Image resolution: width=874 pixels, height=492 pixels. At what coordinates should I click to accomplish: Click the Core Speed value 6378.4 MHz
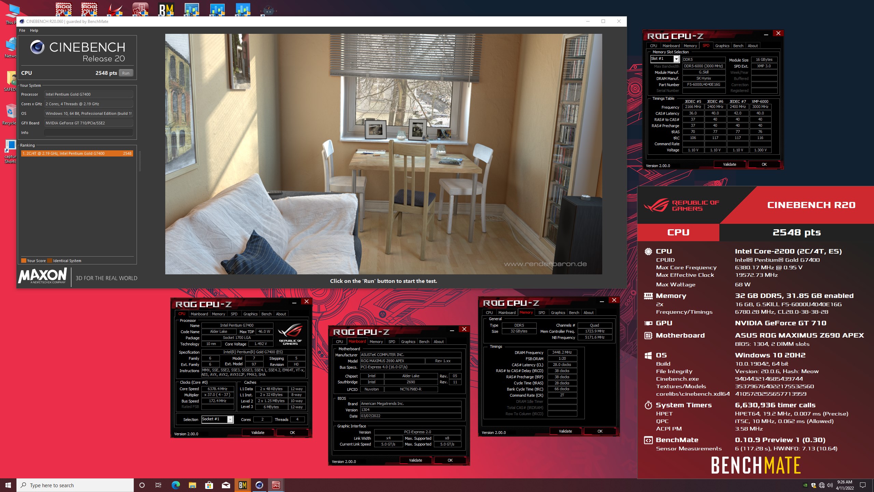217,389
